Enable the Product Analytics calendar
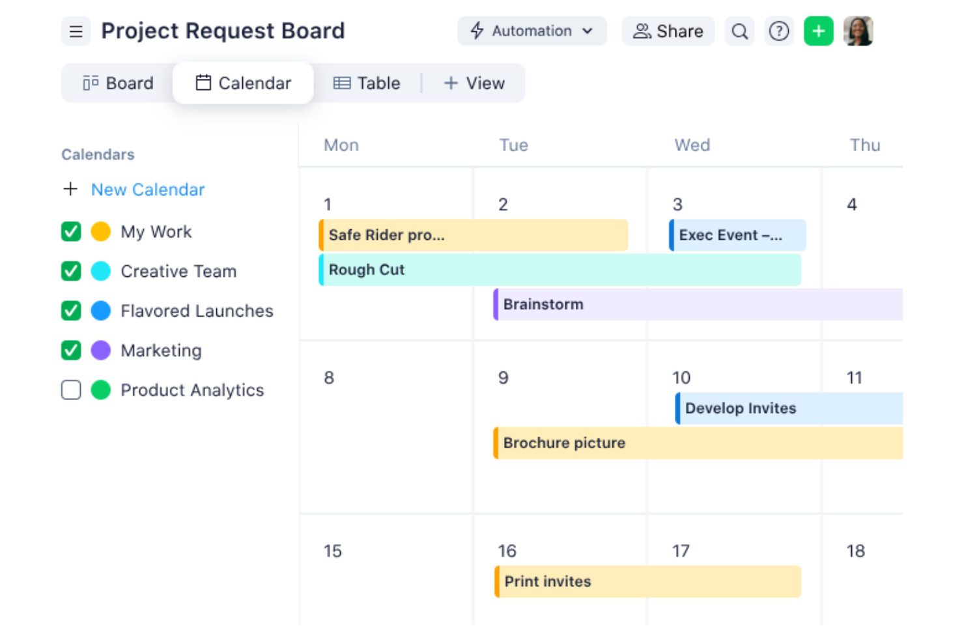964x643 pixels. [x=70, y=390]
